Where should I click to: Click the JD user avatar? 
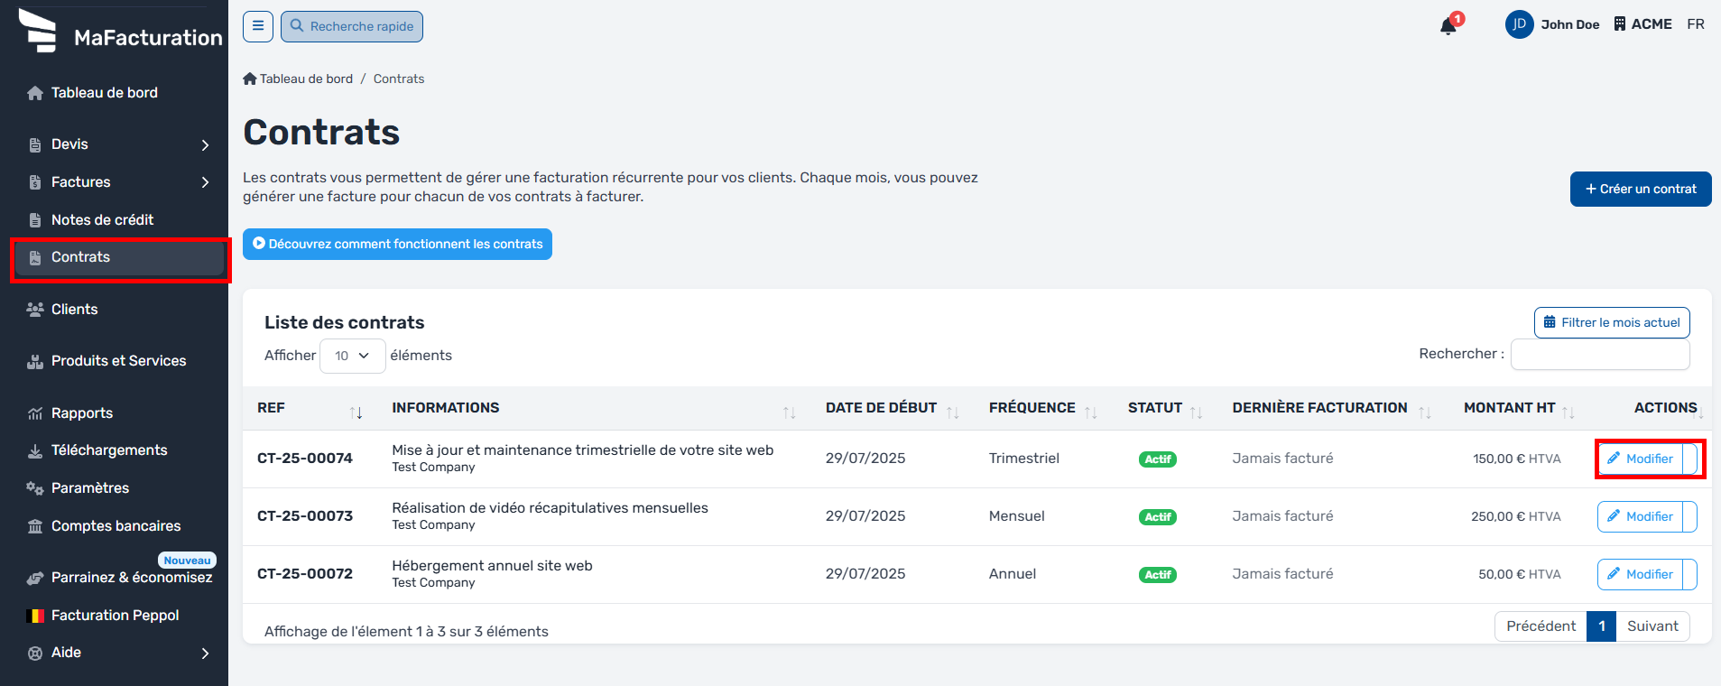pyautogui.click(x=1519, y=24)
